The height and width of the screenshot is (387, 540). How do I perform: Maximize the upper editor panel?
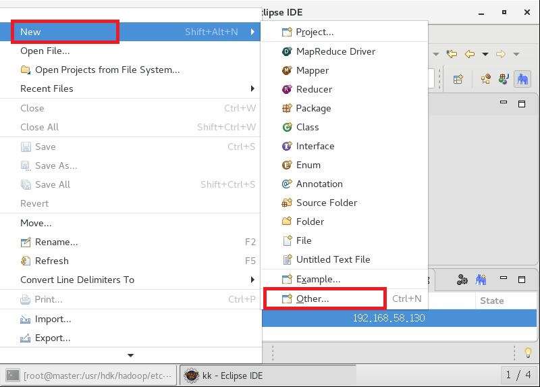click(x=522, y=104)
